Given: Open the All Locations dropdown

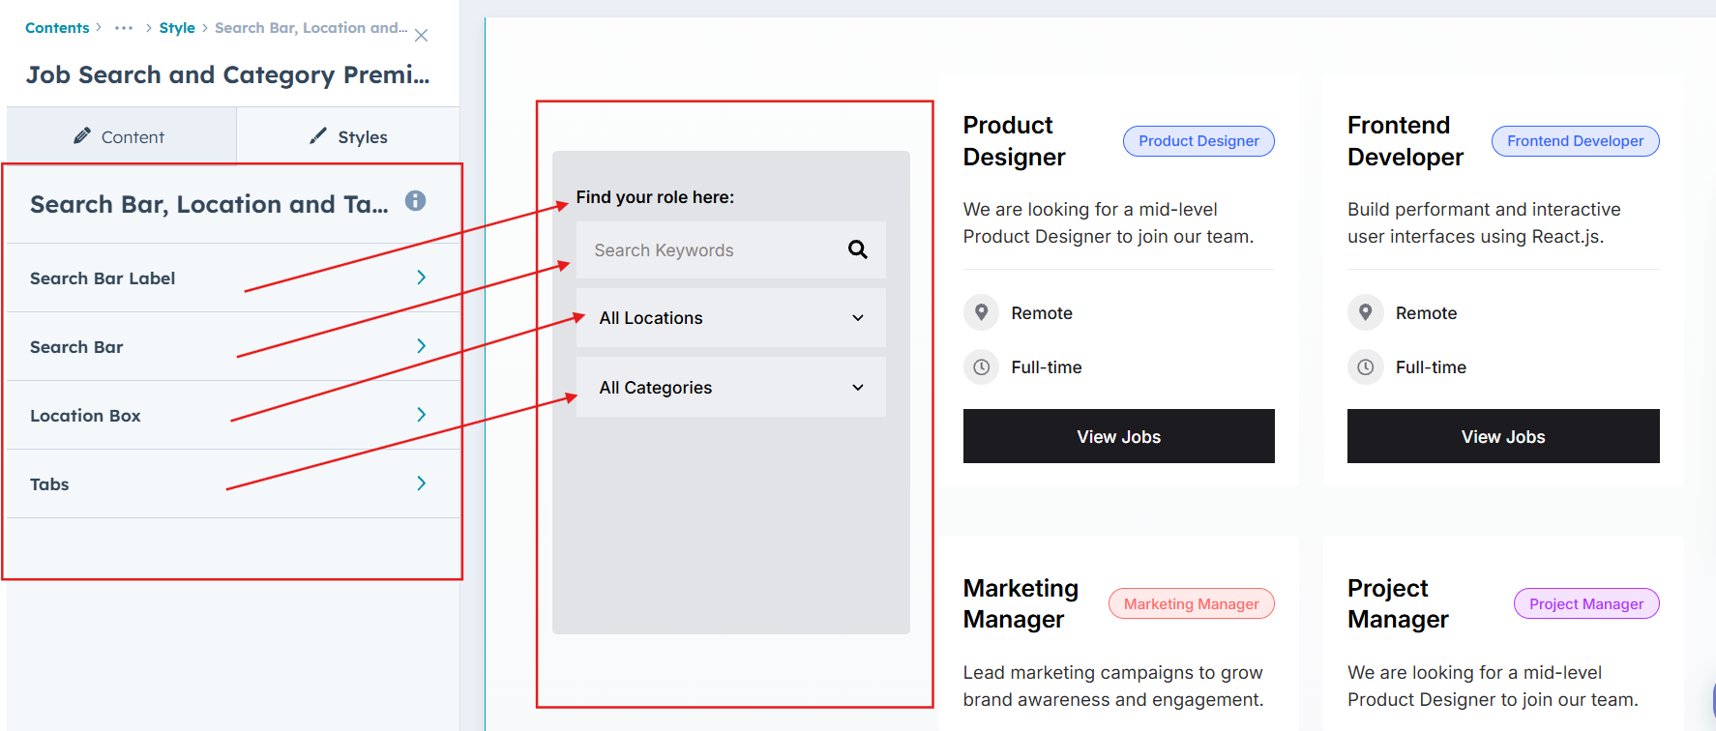Looking at the screenshot, I should [730, 318].
